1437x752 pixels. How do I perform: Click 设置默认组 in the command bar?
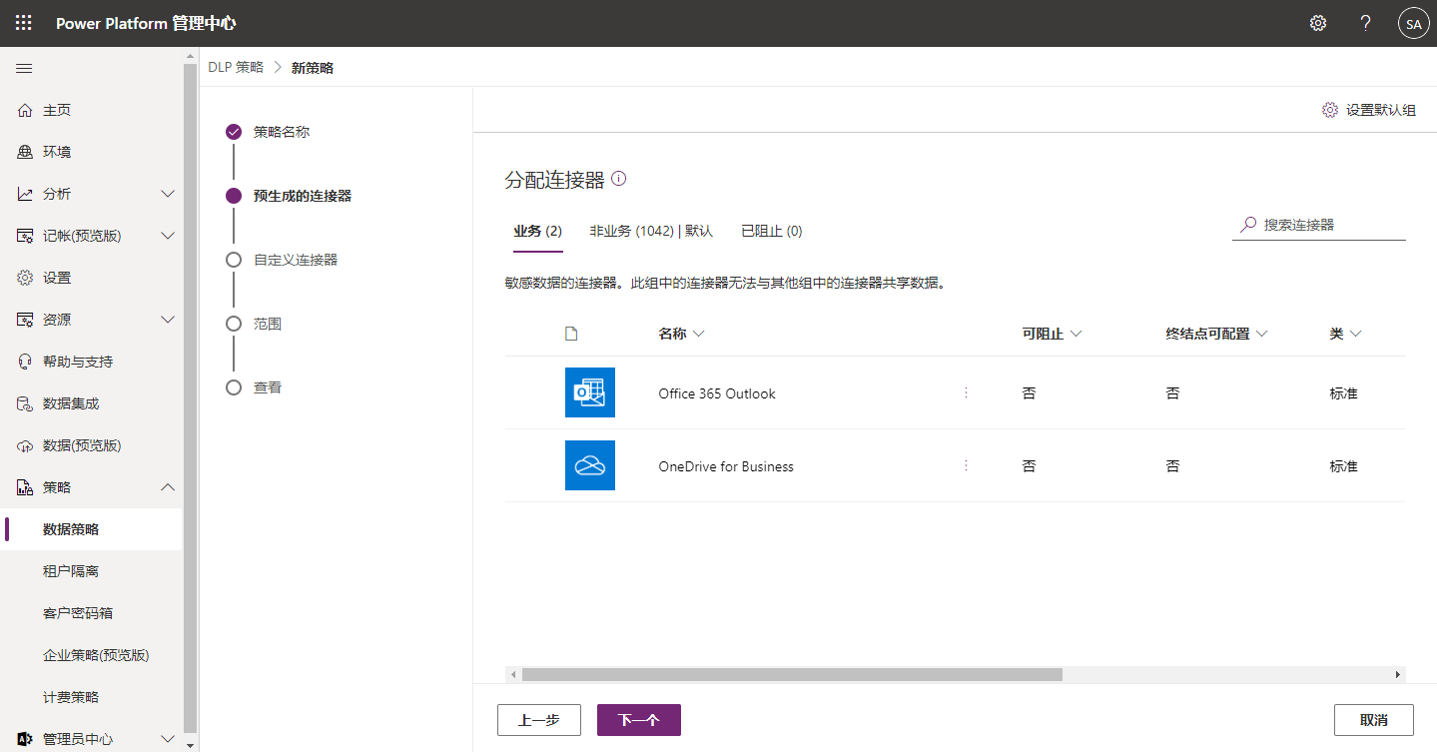coord(1369,110)
